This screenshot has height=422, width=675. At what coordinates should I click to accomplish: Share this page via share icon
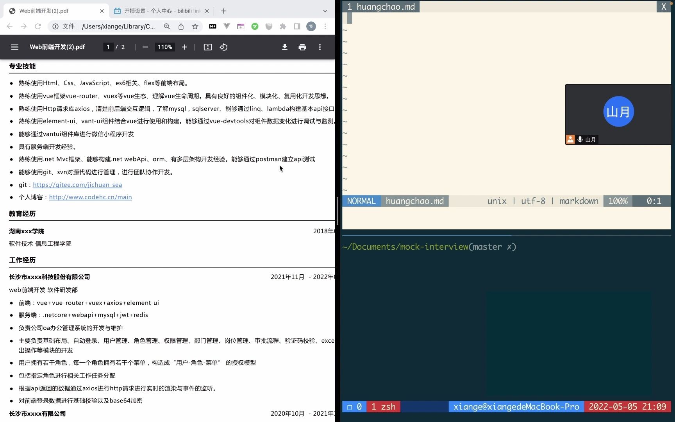(181, 26)
